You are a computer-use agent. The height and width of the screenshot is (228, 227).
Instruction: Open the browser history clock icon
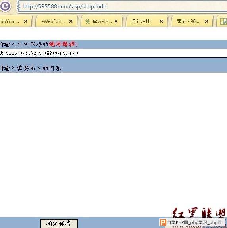5,6
